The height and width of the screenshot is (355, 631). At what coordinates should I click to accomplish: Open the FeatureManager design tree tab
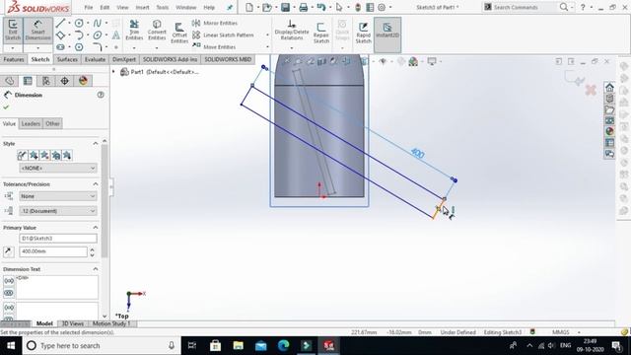[x=9, y=81]
